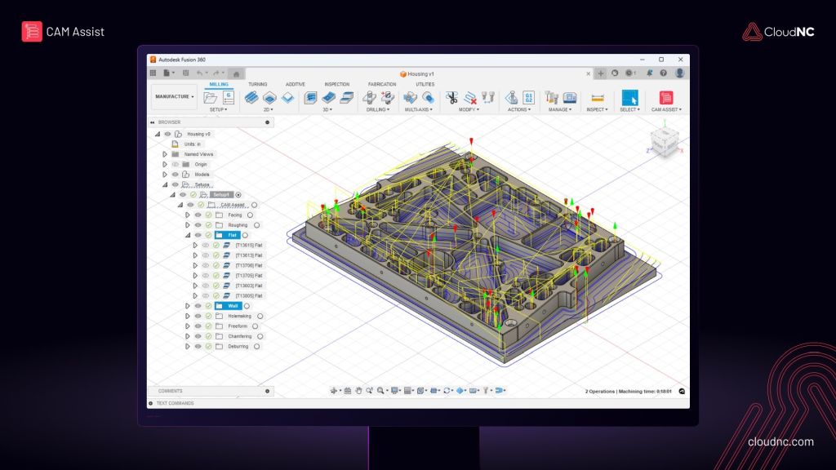
Task: Select the [T13706] Flat operation
Action: click(249, 265)
